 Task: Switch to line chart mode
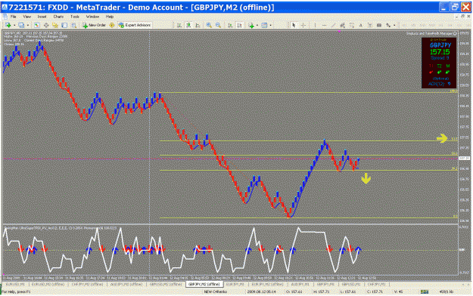point(198,25)
